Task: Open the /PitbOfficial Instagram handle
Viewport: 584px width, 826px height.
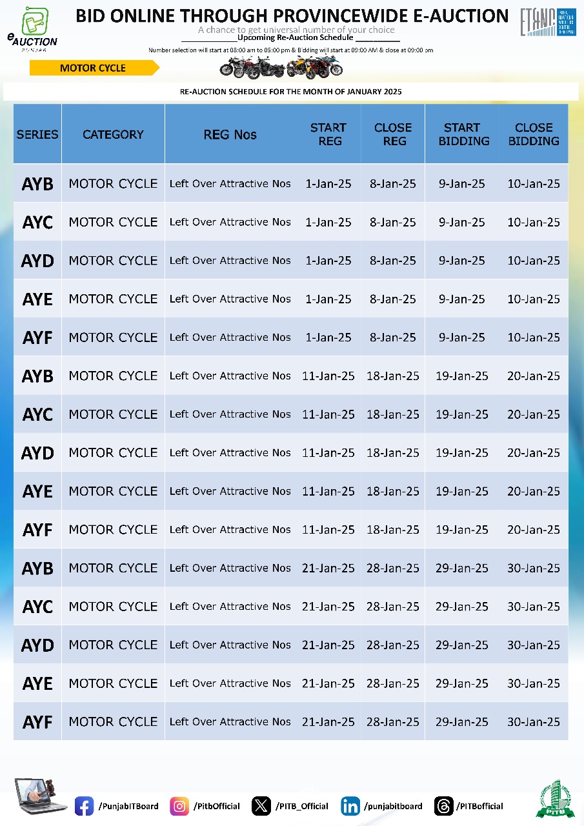Action: pos(217,806)
